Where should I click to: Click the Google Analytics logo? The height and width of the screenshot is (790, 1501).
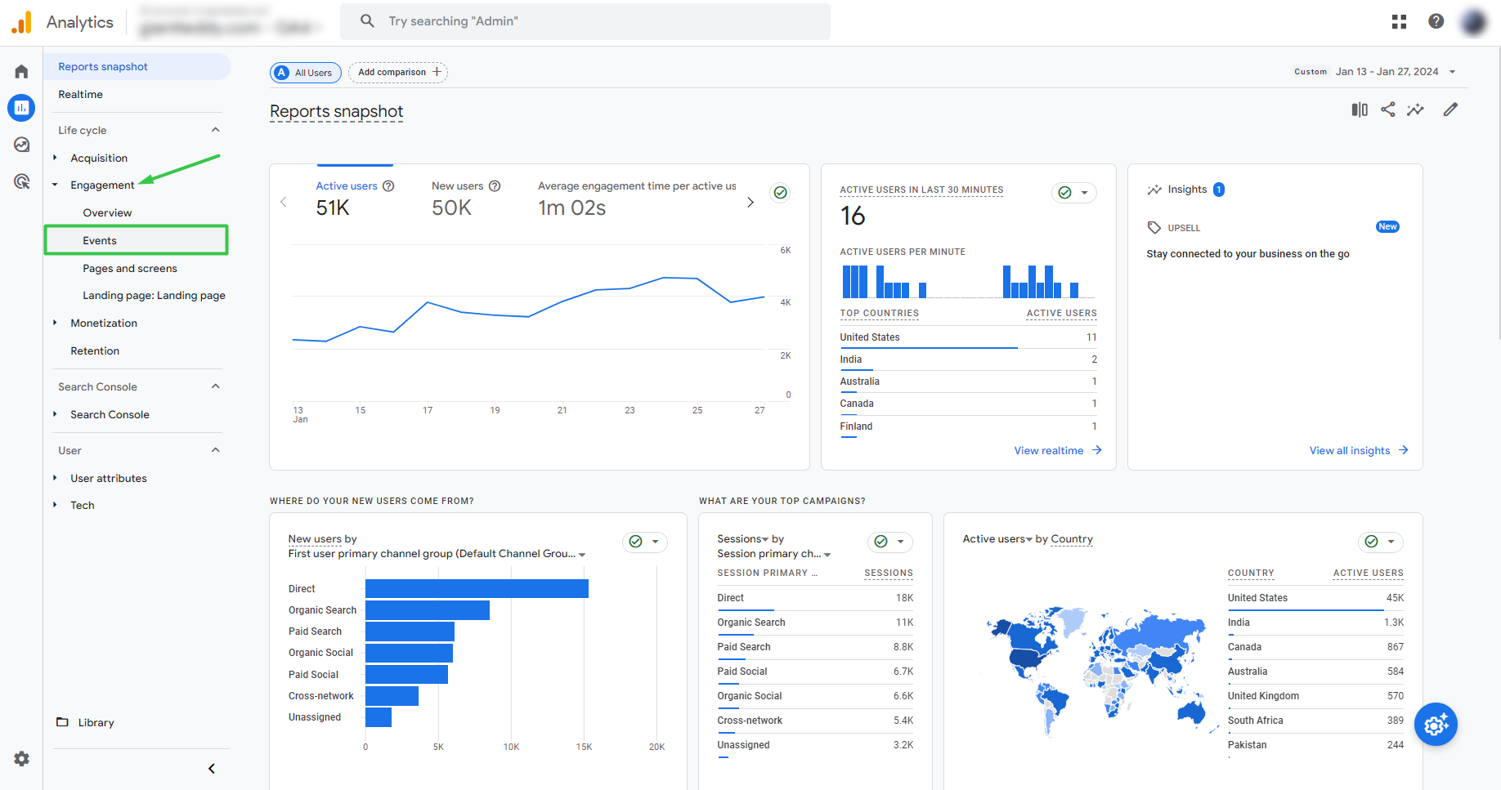click(x=21, y=22)
